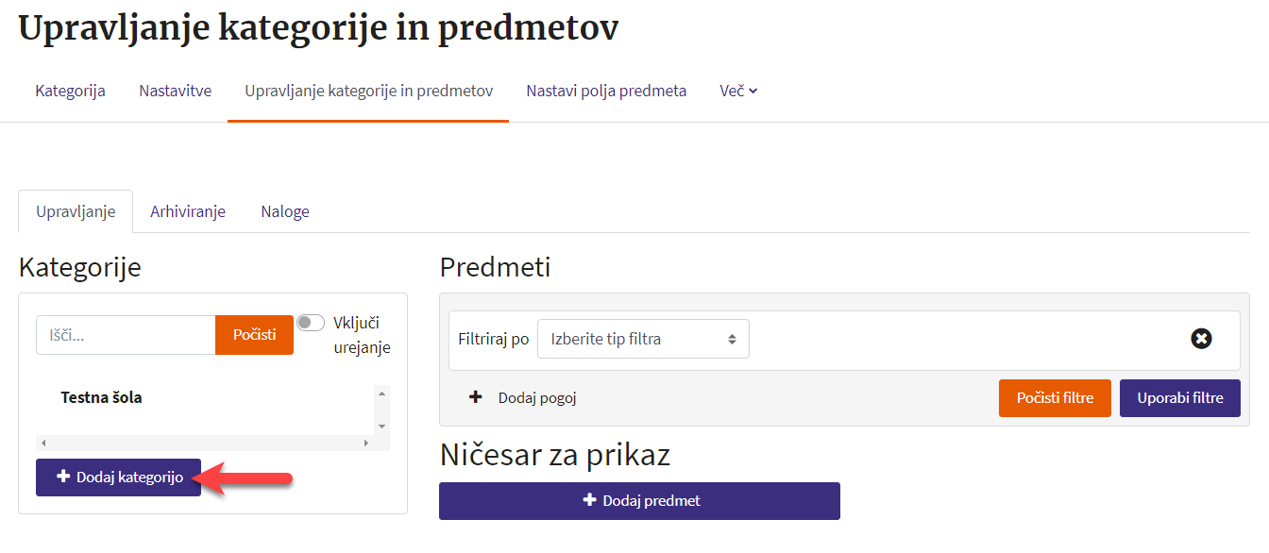Open the Naloge tab
1269x553 pixels.
tap(285, 211)
